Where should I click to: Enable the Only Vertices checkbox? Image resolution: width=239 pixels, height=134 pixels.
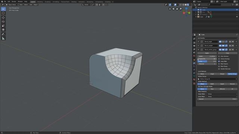coord(219,56)
